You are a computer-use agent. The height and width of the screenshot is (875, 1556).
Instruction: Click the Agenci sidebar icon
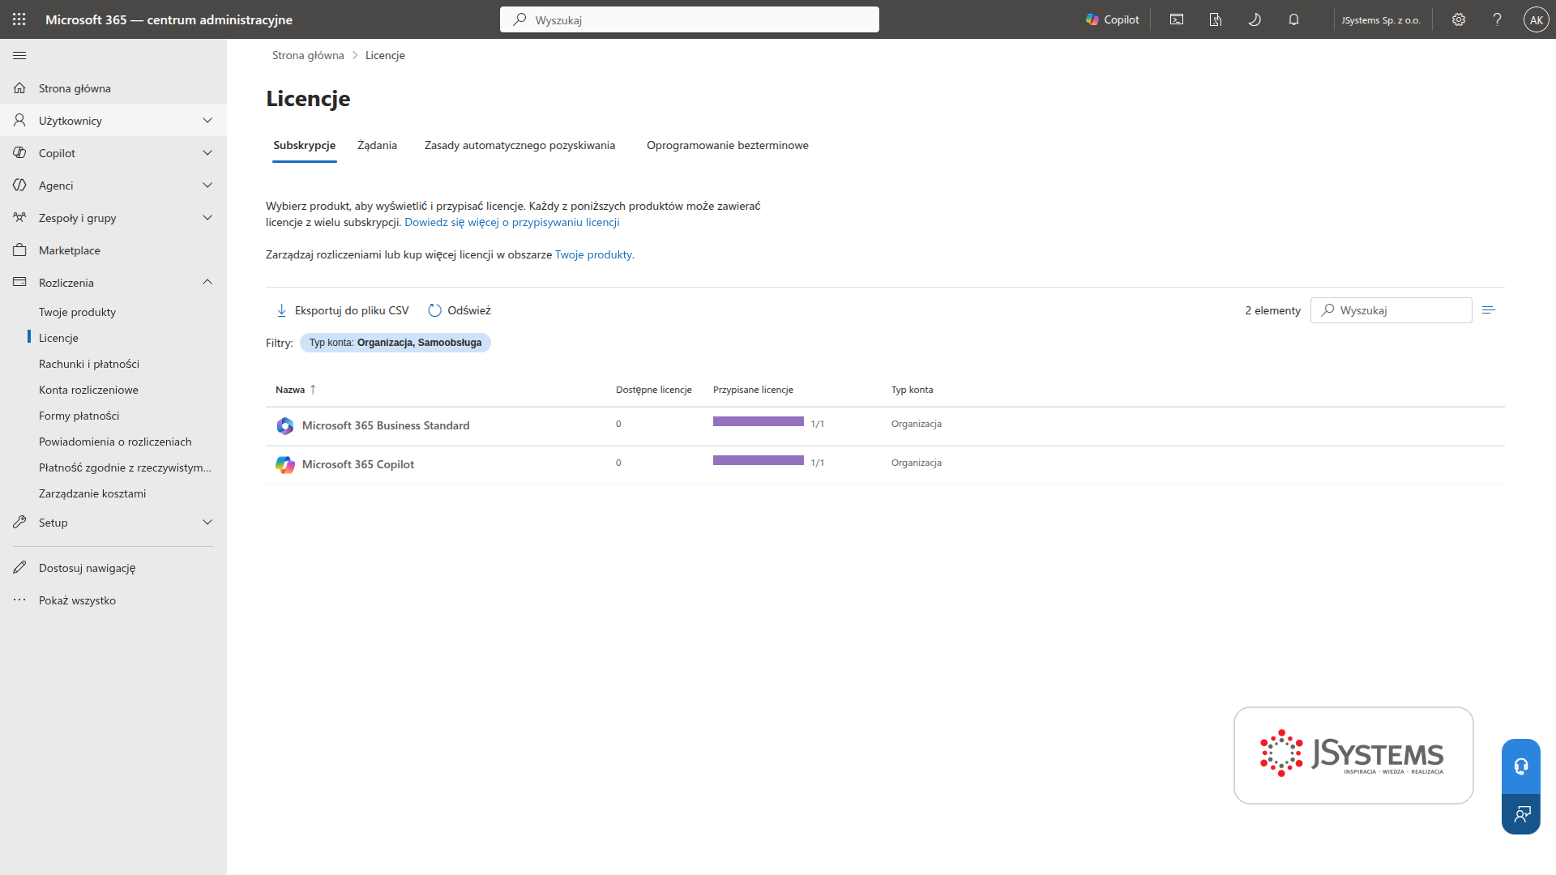point(19,185)
